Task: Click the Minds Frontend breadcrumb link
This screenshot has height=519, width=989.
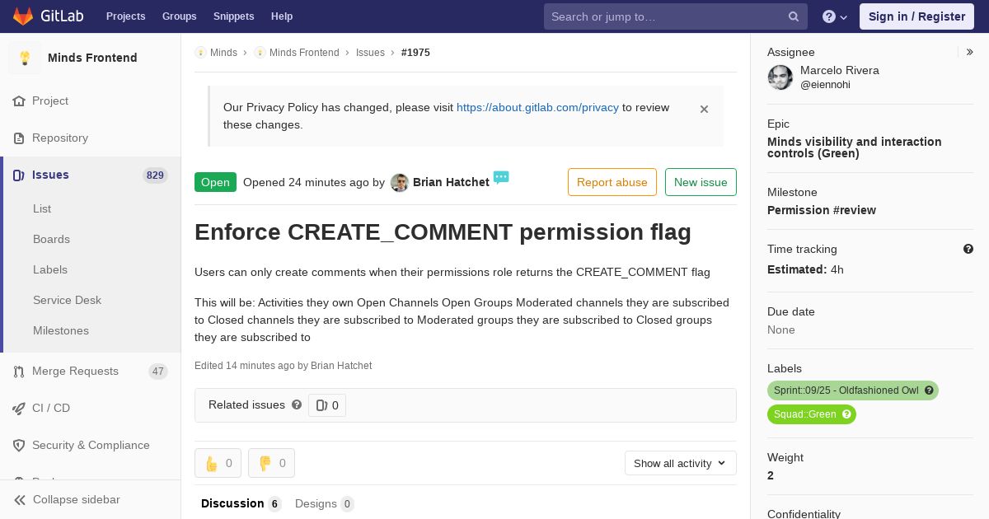Action: coord(304,53)
